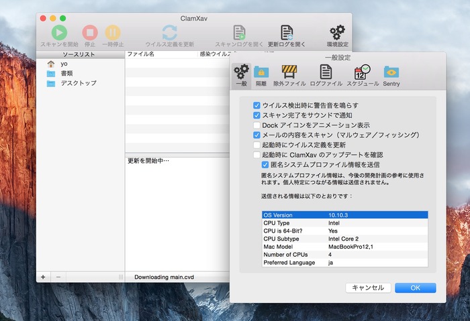Viewport: 470px width, 321px height.
Task: Select the CPU is 64-Bit? row
Action: pos(344,231)
